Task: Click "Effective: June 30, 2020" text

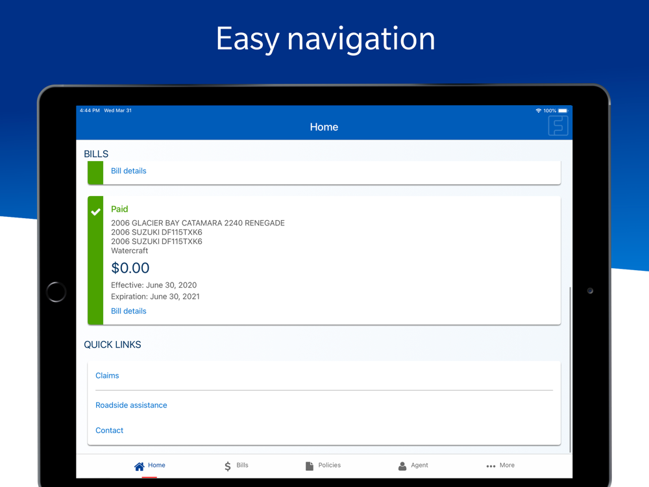Action: point(154,285)
